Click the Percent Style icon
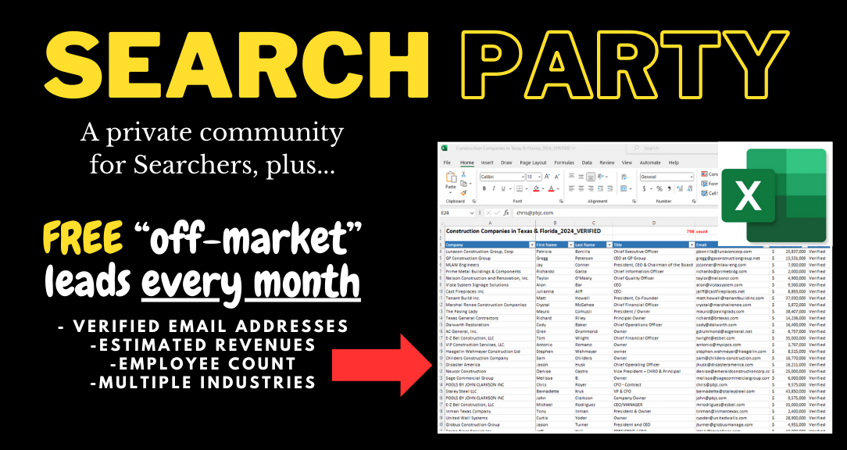Viewport: 847px width, 450px height. coord(659,188)
